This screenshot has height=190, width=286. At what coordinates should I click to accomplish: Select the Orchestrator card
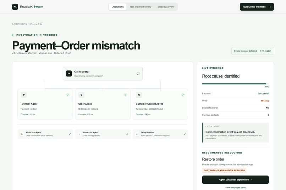coord(103,74)
